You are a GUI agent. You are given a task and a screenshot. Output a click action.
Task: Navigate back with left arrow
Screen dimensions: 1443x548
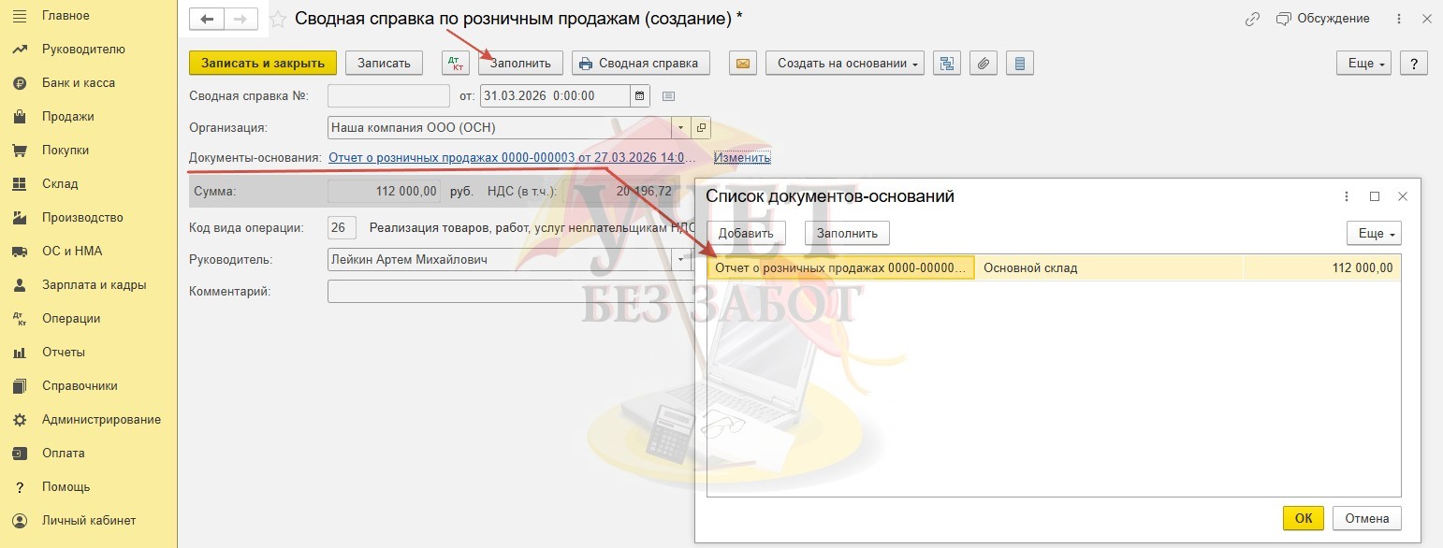click(x=207, y=19)
